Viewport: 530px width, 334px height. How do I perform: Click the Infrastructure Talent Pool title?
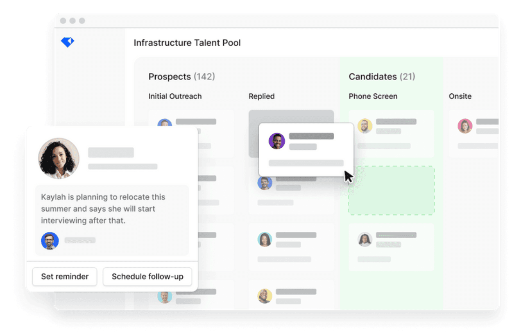187,43
